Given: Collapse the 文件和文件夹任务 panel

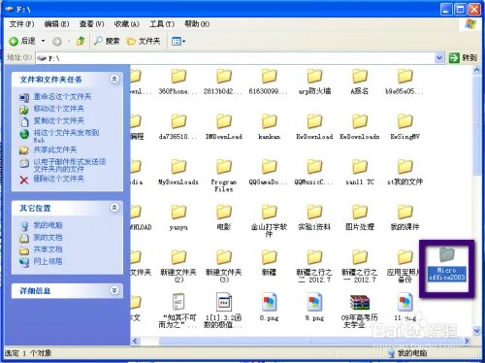Looking at the screenshot, I should tap(114, 79).
